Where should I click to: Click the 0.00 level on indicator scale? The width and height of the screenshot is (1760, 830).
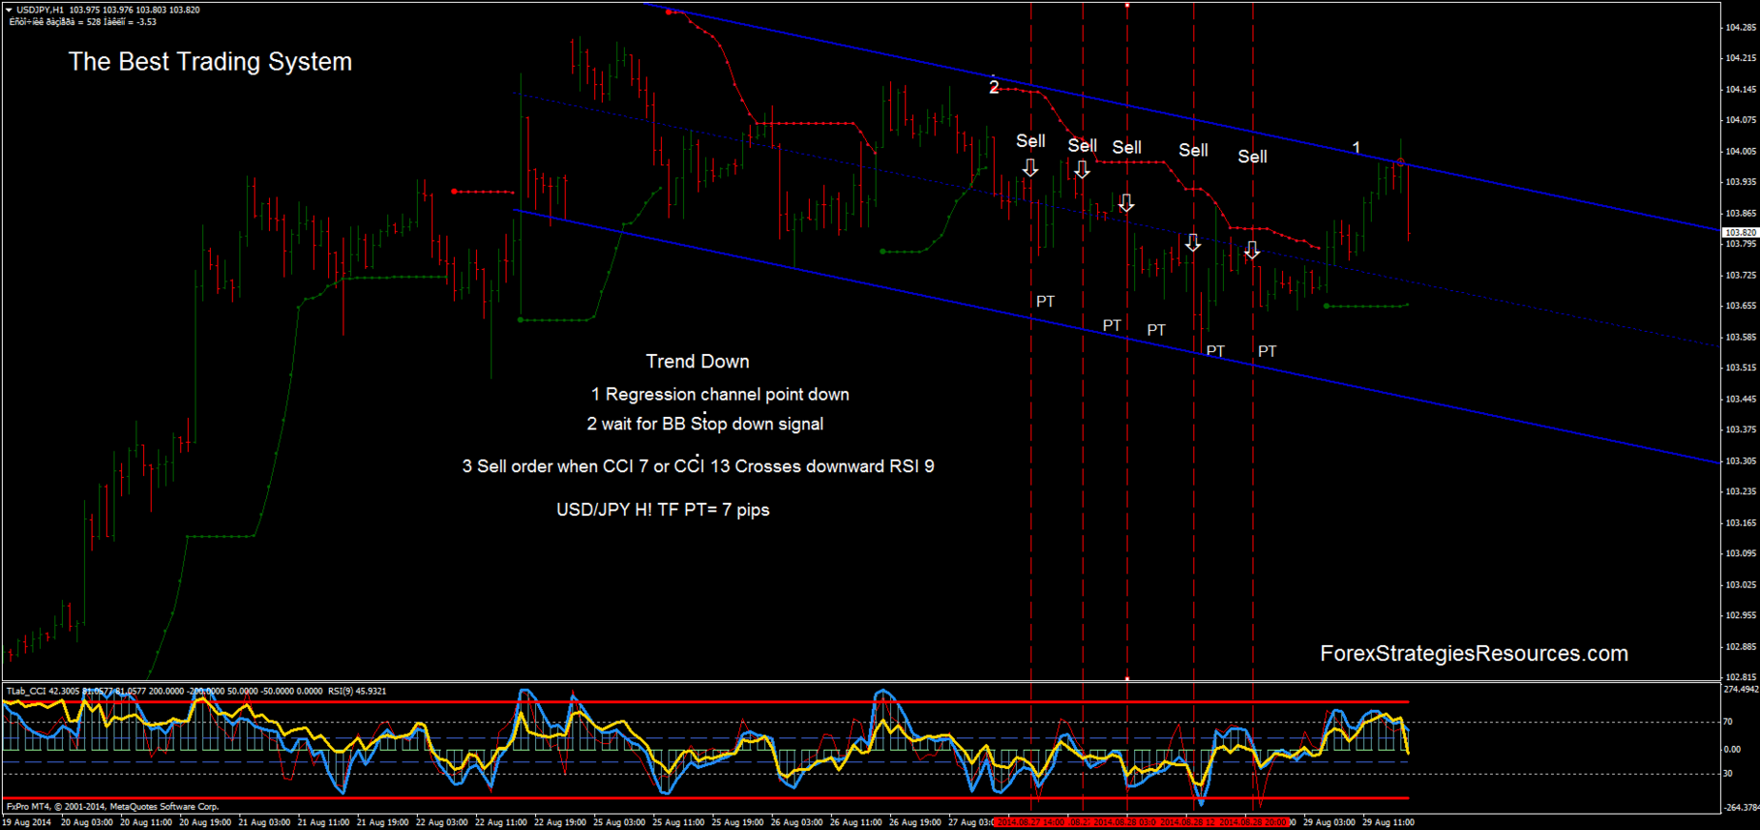(x=1732, y=749)
